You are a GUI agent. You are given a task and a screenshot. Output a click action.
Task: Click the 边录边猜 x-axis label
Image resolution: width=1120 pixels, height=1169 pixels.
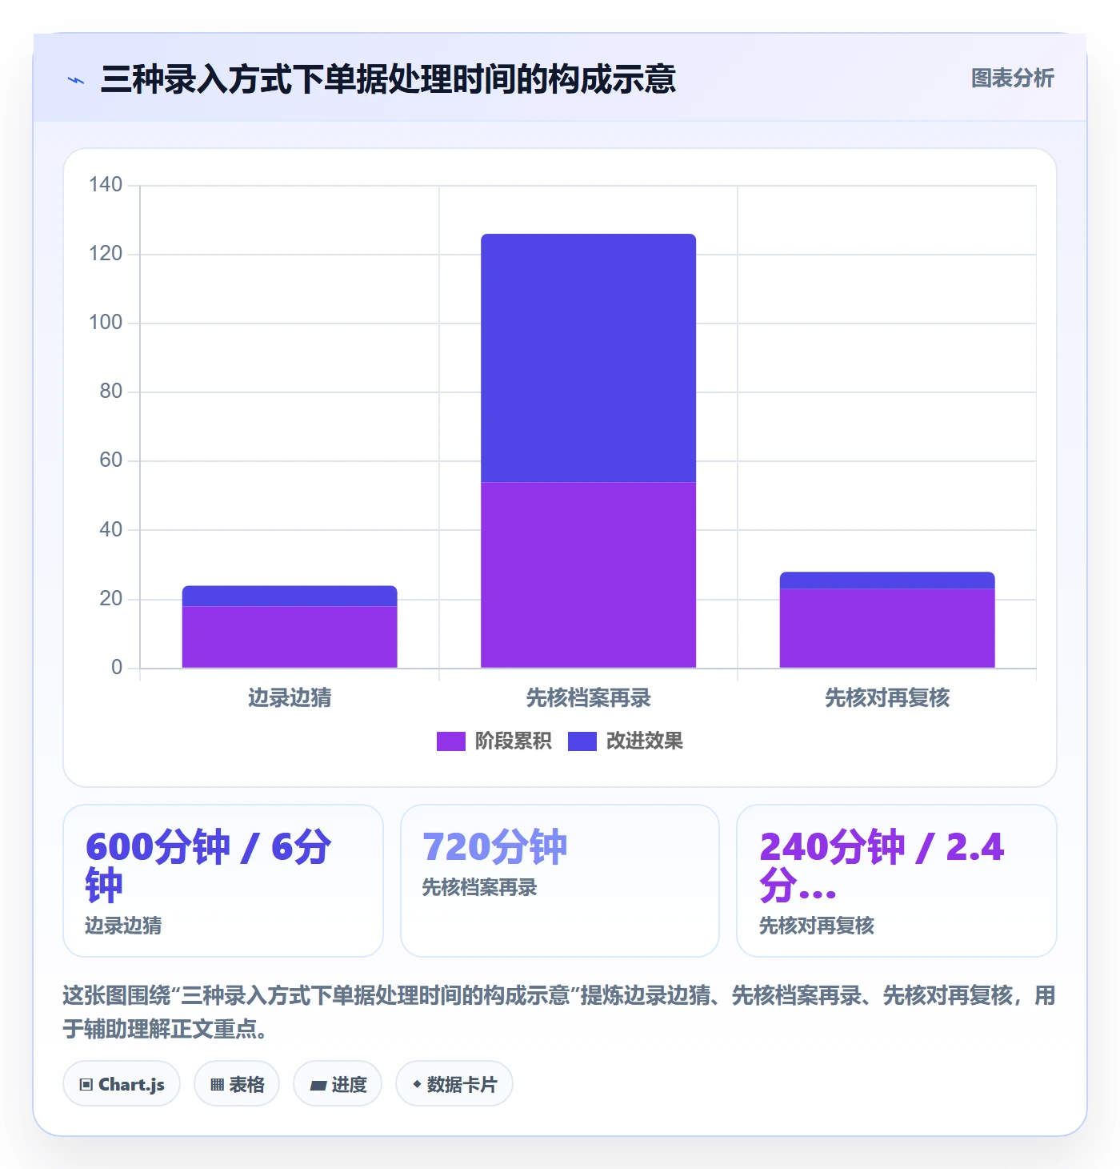tap(290, 698)
